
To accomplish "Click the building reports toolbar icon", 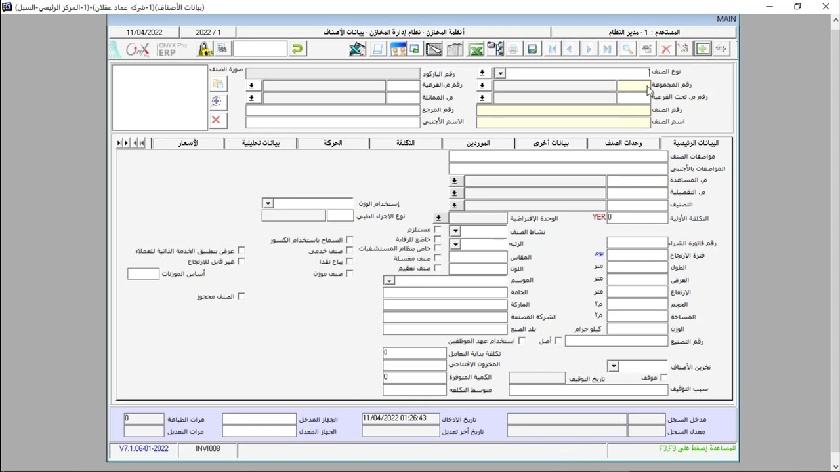I will pyautogui.click(x=455, y=49).
